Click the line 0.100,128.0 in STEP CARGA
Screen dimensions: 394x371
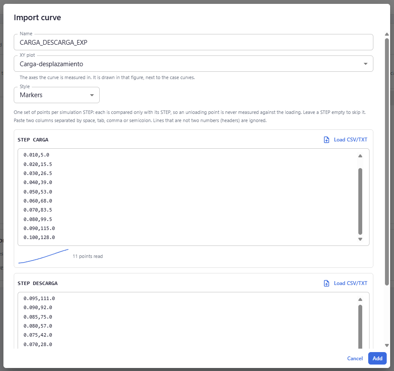(x=39, y=237)
